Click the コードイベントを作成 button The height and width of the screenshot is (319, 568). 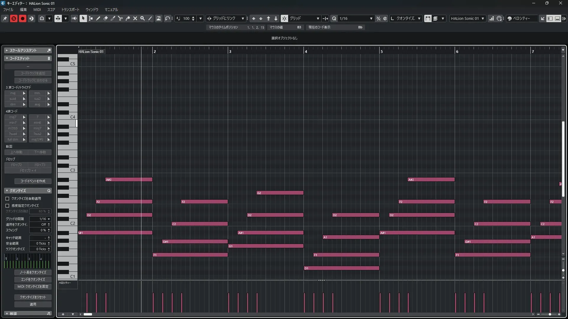pos(33,181)
